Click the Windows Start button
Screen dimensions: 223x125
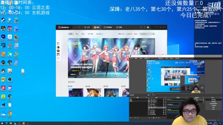[x=2, y=123]
